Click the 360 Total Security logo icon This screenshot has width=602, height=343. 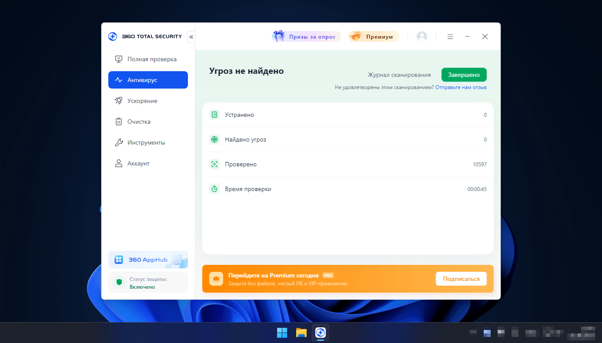[113, 36]
